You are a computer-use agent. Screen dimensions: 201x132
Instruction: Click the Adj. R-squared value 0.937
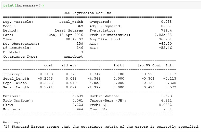[166, 26]
